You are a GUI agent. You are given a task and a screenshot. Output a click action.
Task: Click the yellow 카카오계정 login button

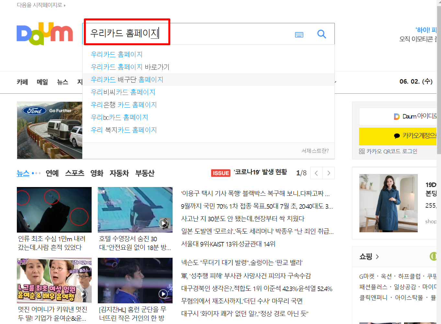click(x=398, y=136)
